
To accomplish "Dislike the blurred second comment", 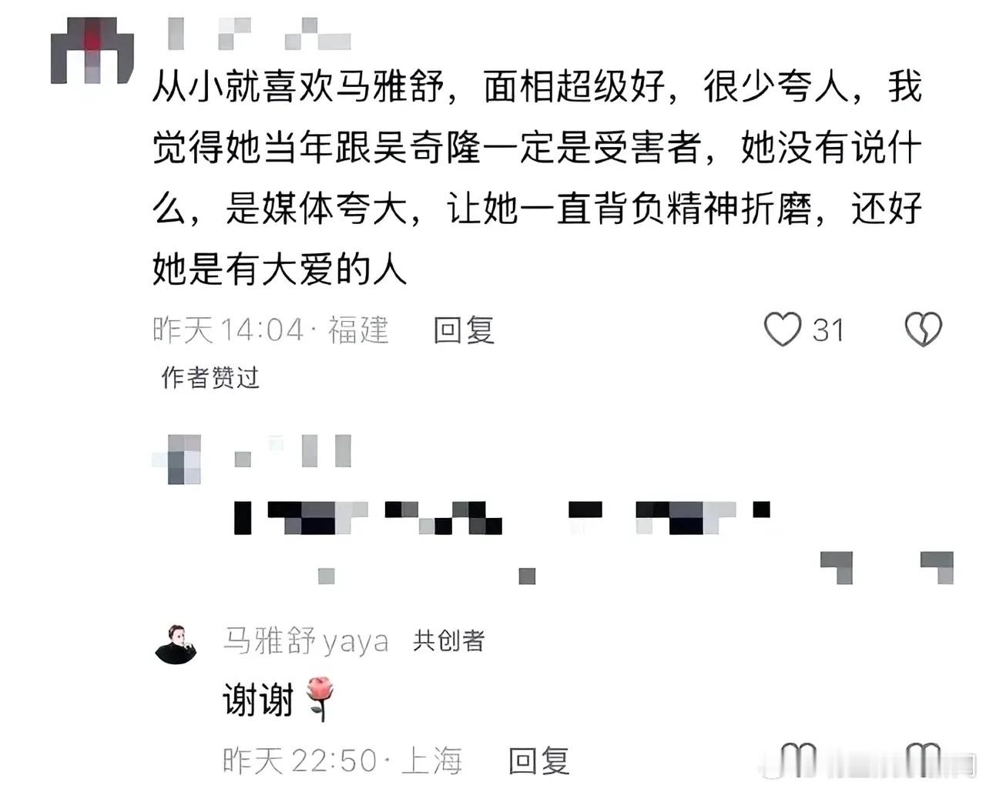I will [937, 567].
